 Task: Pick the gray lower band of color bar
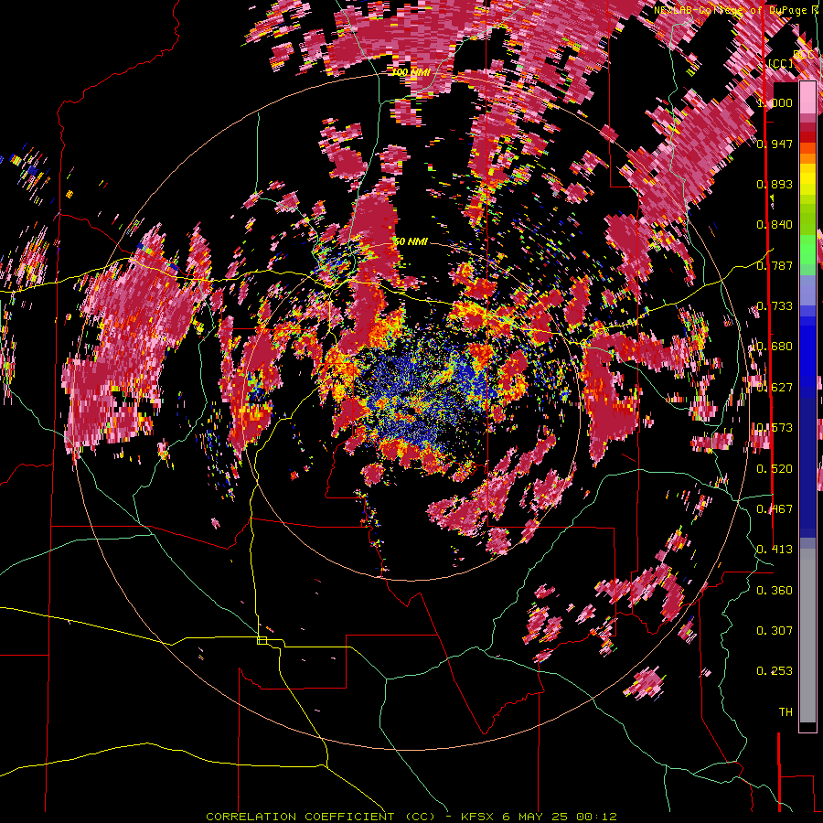pyautogui.click(x=807, y=636)
